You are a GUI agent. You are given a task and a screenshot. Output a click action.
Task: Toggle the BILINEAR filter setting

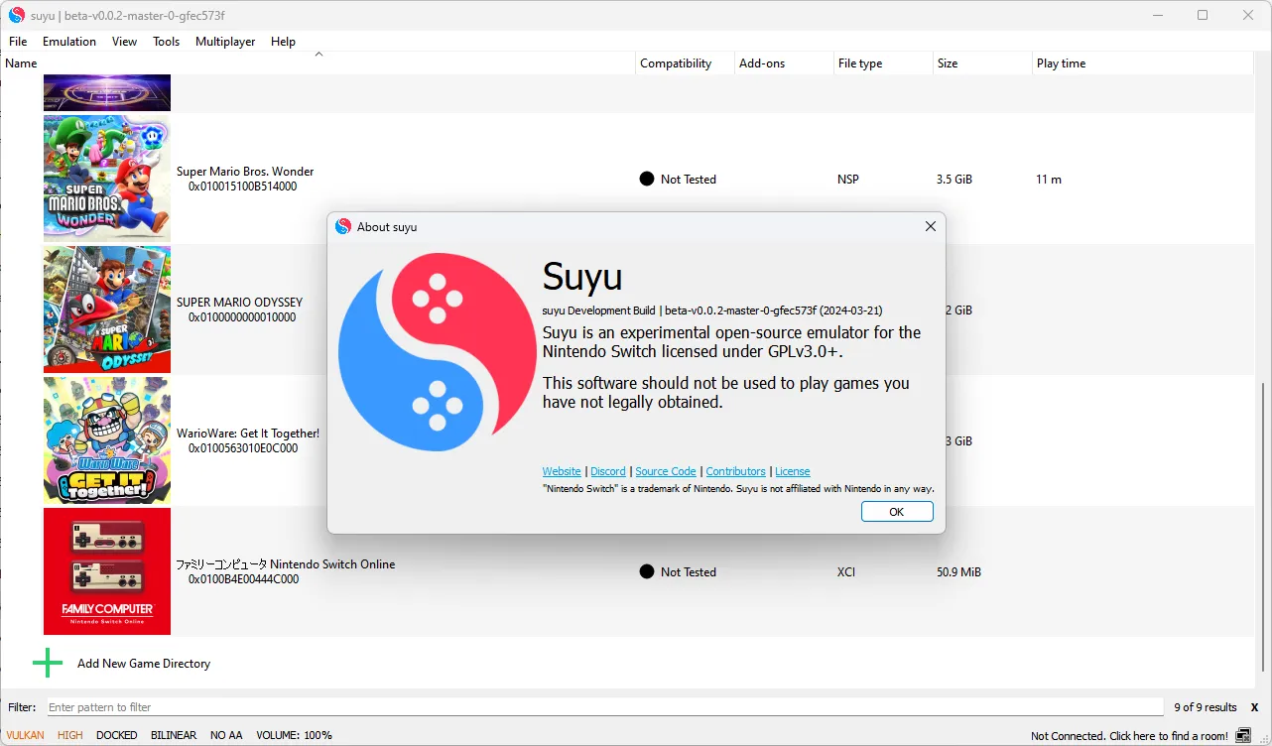click(174, 735)
